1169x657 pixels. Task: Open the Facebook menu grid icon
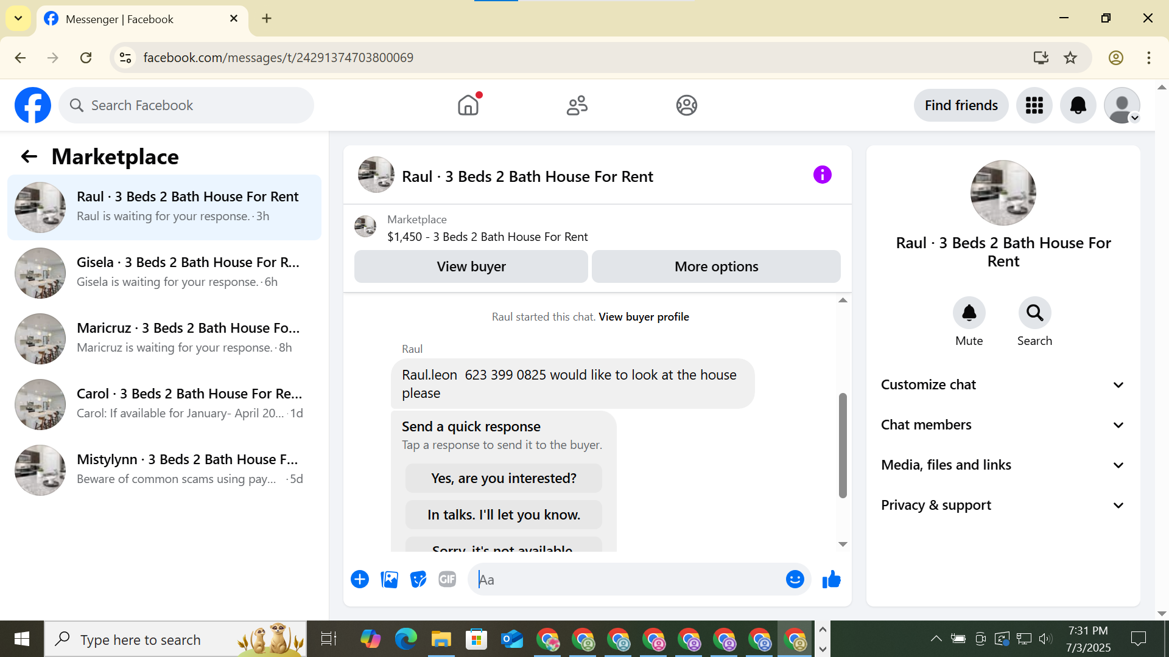click(x=1034, y=105)
